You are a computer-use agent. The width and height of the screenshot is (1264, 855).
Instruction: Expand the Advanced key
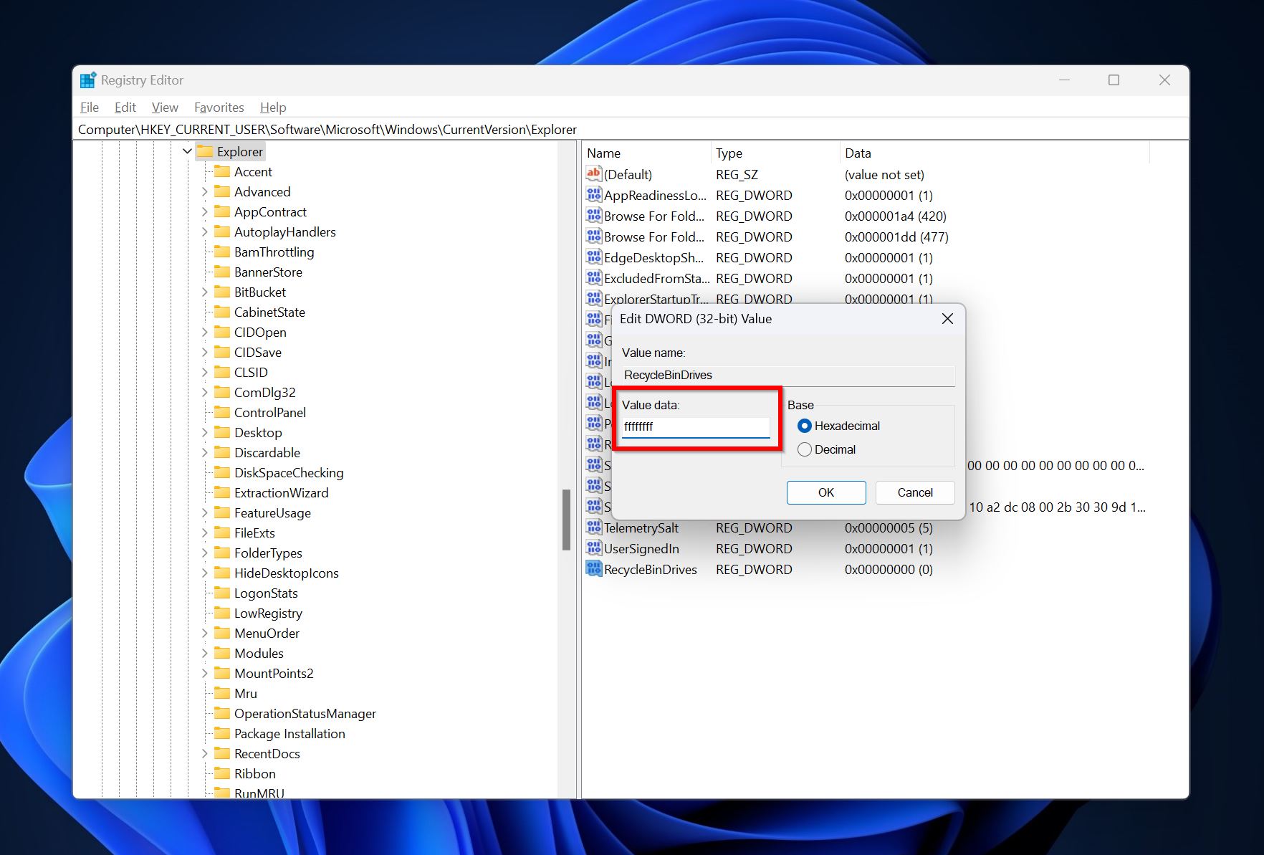(204, 191)
